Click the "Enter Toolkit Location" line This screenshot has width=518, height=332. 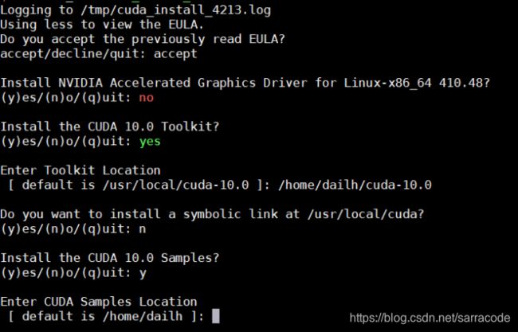[80, 170]
